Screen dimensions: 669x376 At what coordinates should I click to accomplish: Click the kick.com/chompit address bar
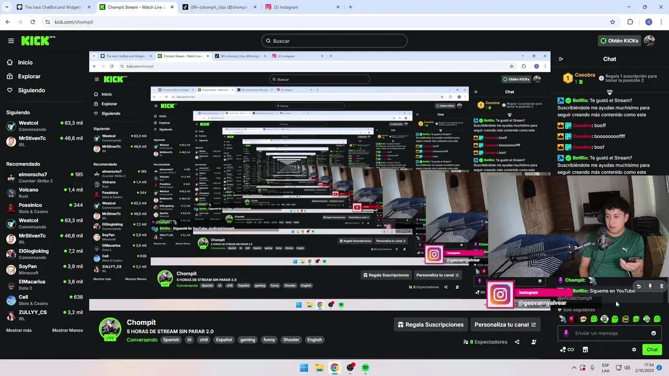(x=329, y=22)
